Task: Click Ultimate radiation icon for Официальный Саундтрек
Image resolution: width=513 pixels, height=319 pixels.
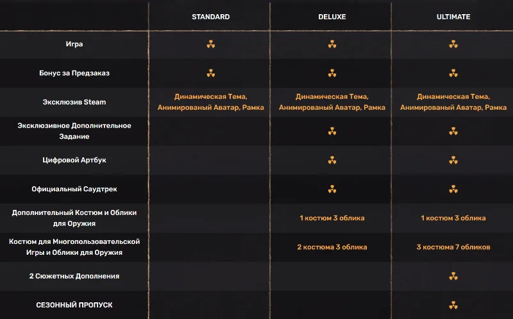Action: pyautogui.click(x=453, y=189)
